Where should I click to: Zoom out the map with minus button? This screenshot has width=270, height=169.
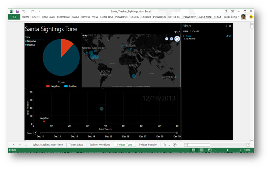pyautogui.click(x=166, y=39)
